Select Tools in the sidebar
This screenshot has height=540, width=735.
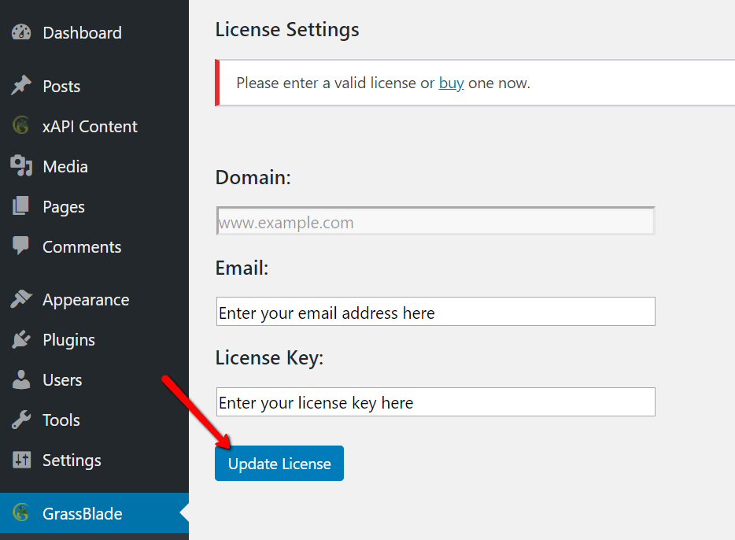[94, 420]
